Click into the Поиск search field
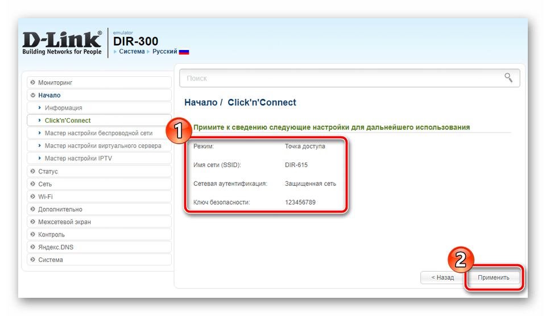Image resolution: width=546 pixels, height=316 pixels. click(x=350, y=78)
